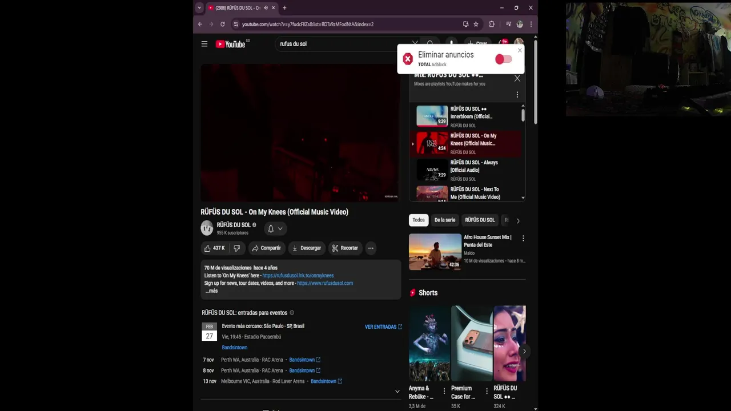Screen dimensions: 731x411
Task: Open the Anyma & Rebūke short
Action: (429, 344)
